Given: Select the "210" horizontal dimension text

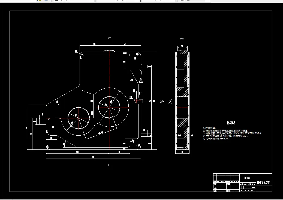Looking at the screenshot, I should tap(77, 152).
